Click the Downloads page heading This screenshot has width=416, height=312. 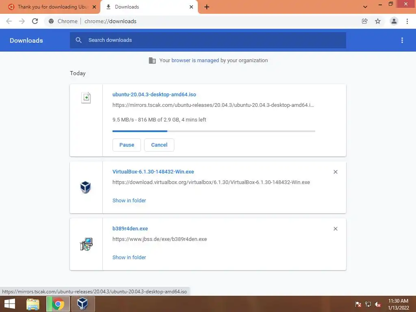click(x=26, y=40)
